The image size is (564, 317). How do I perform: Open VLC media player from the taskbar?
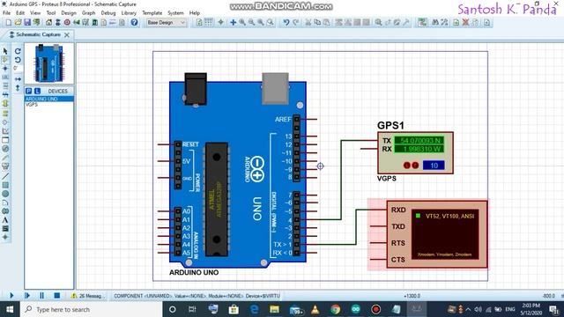pos(315,309)
